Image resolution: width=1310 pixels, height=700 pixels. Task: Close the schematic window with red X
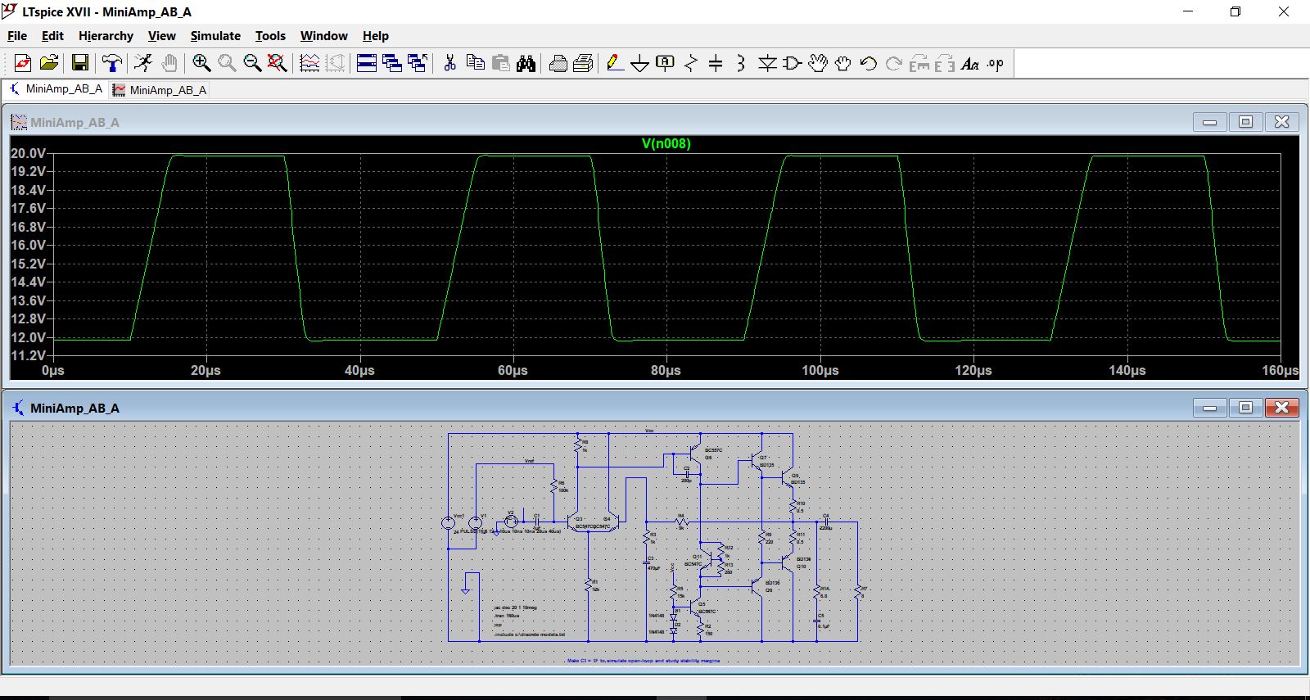coord(1281,408)
